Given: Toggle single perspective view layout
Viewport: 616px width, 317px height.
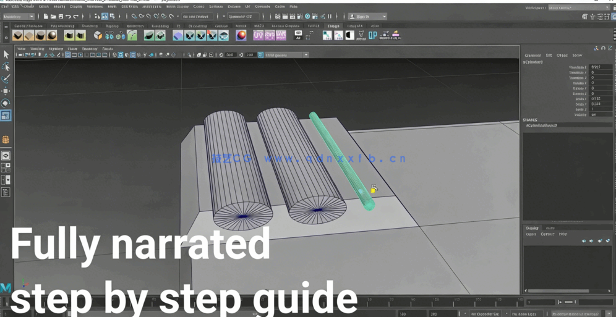Looking at the screenshot, I should pyautogui.click(x=6, y=156).
